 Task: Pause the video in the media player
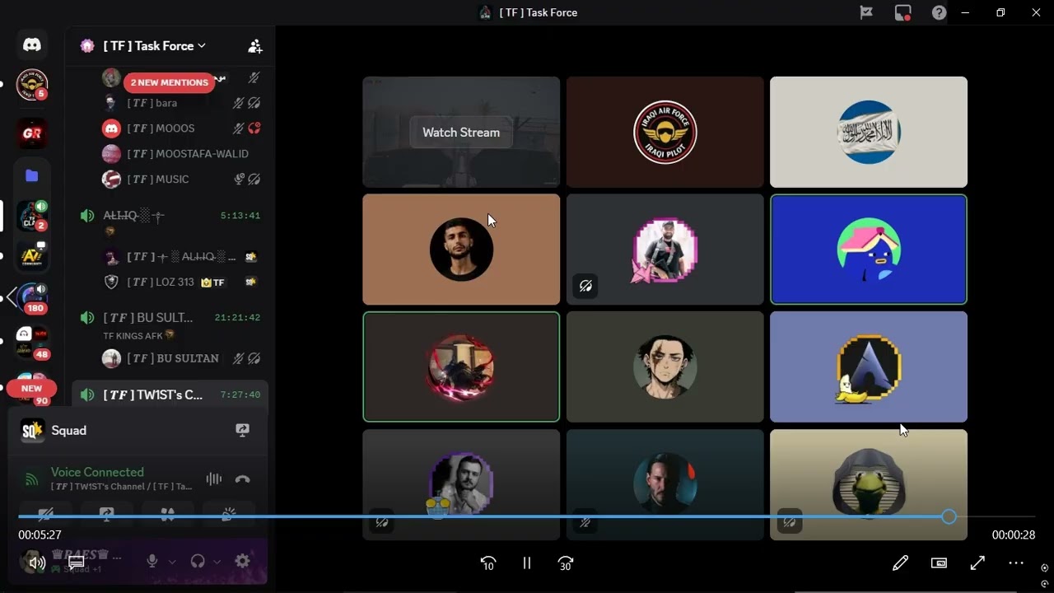pyautogui.click(x=527, y=563)
